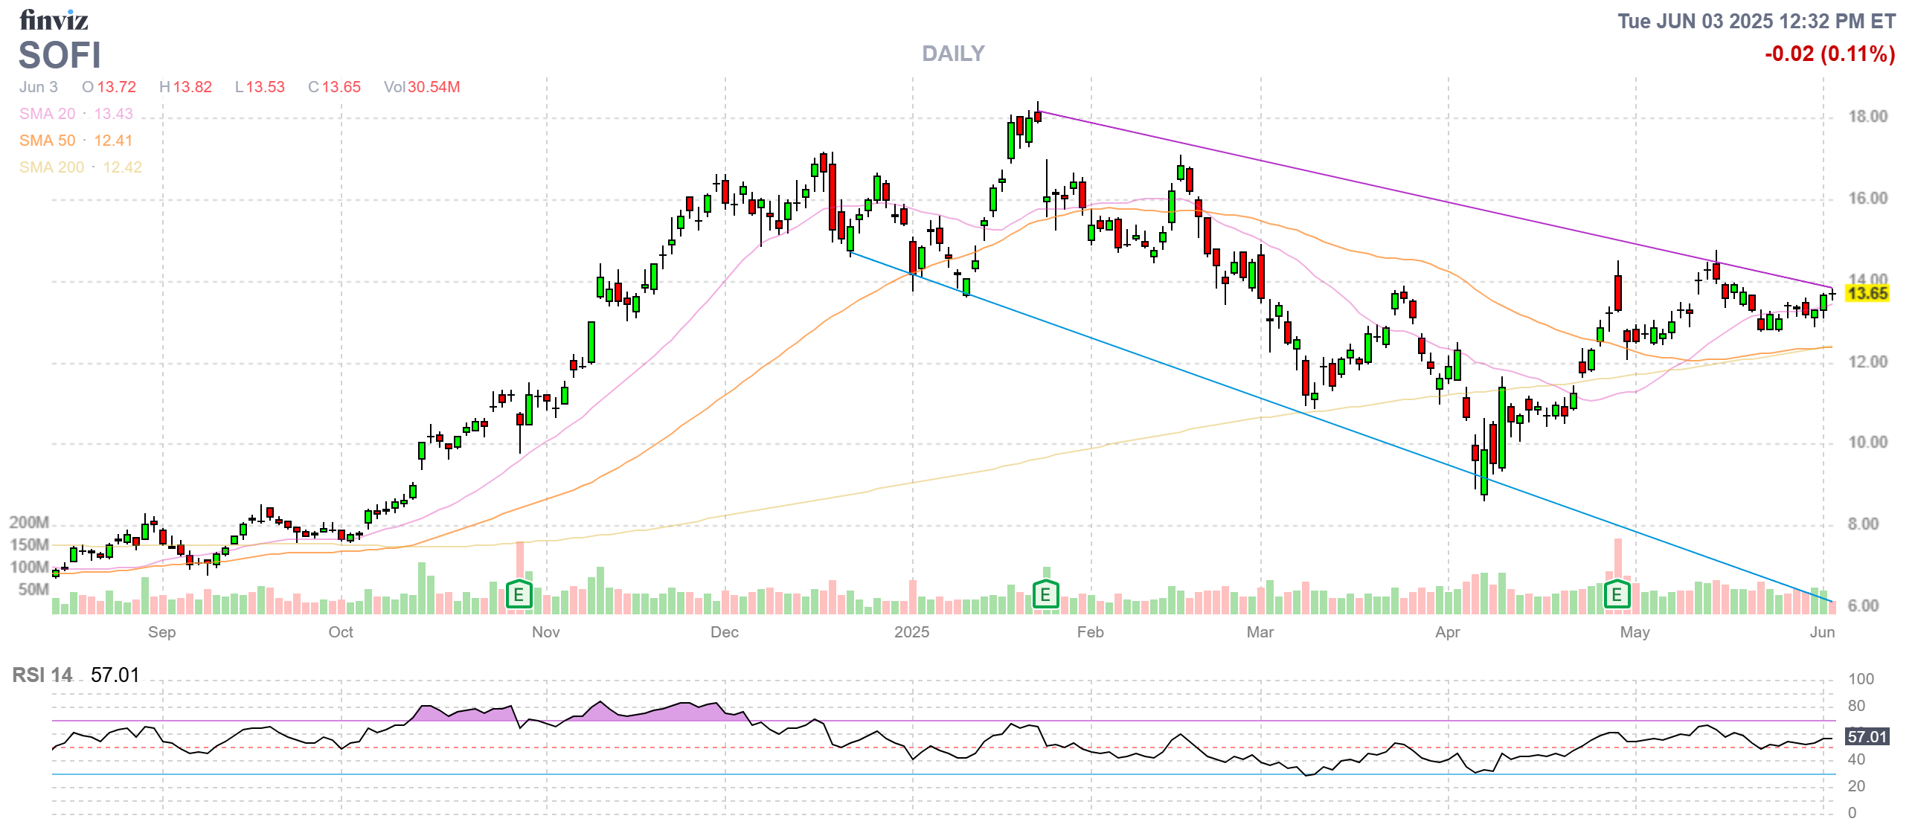Viewport: 1915px width, 836px height.
Task: Click the DAILY timeframe label
Action: 953,54
